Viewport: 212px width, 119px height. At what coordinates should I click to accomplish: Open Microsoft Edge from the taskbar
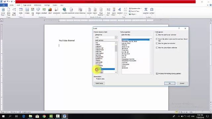24,116
